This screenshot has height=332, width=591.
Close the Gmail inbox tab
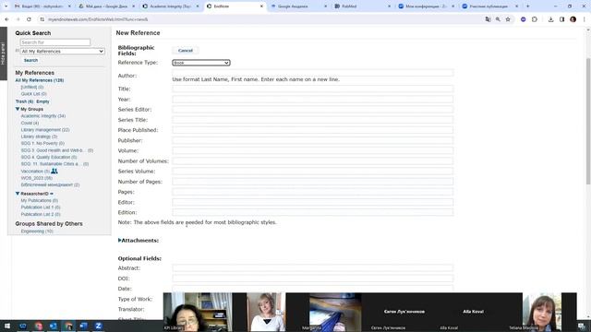(69, 6)
